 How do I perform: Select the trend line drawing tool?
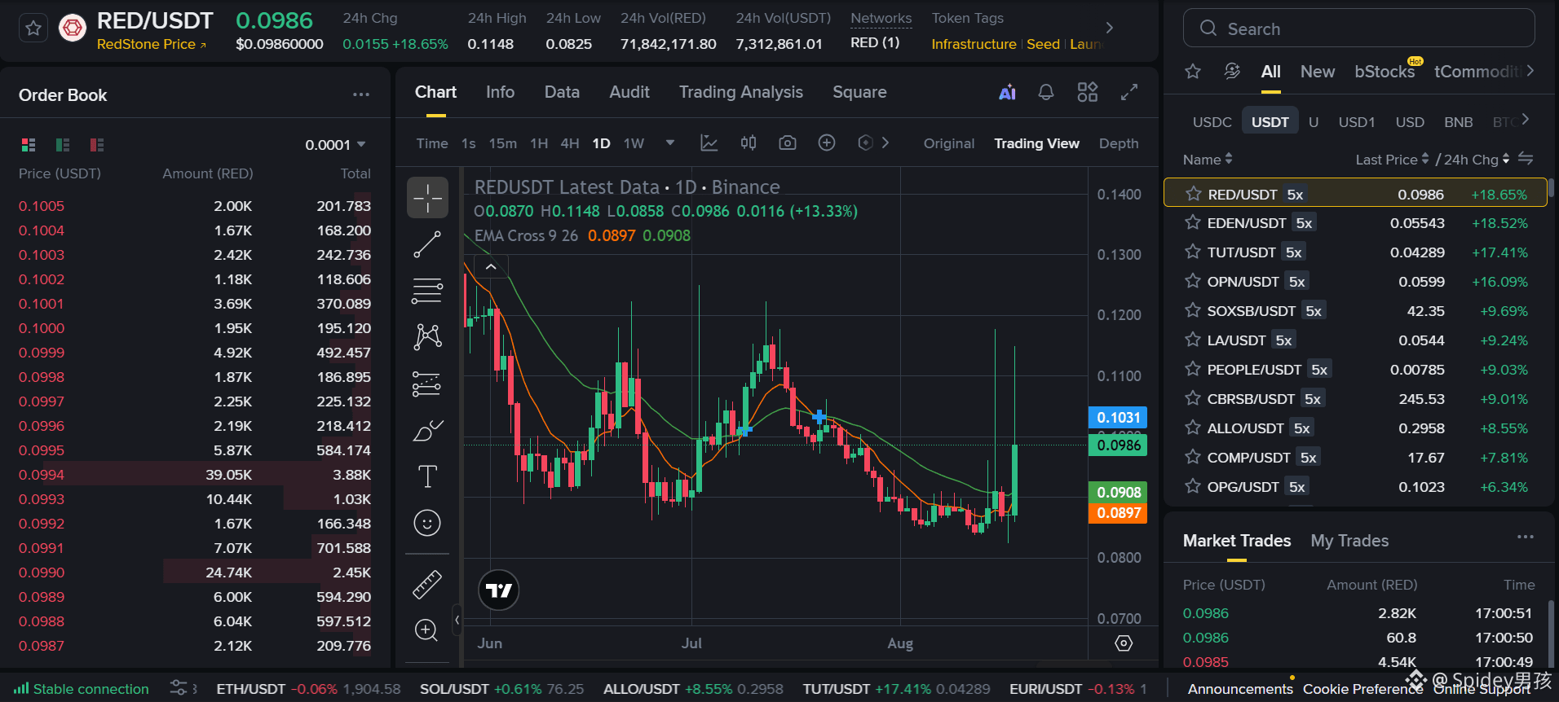pos(427,244)
